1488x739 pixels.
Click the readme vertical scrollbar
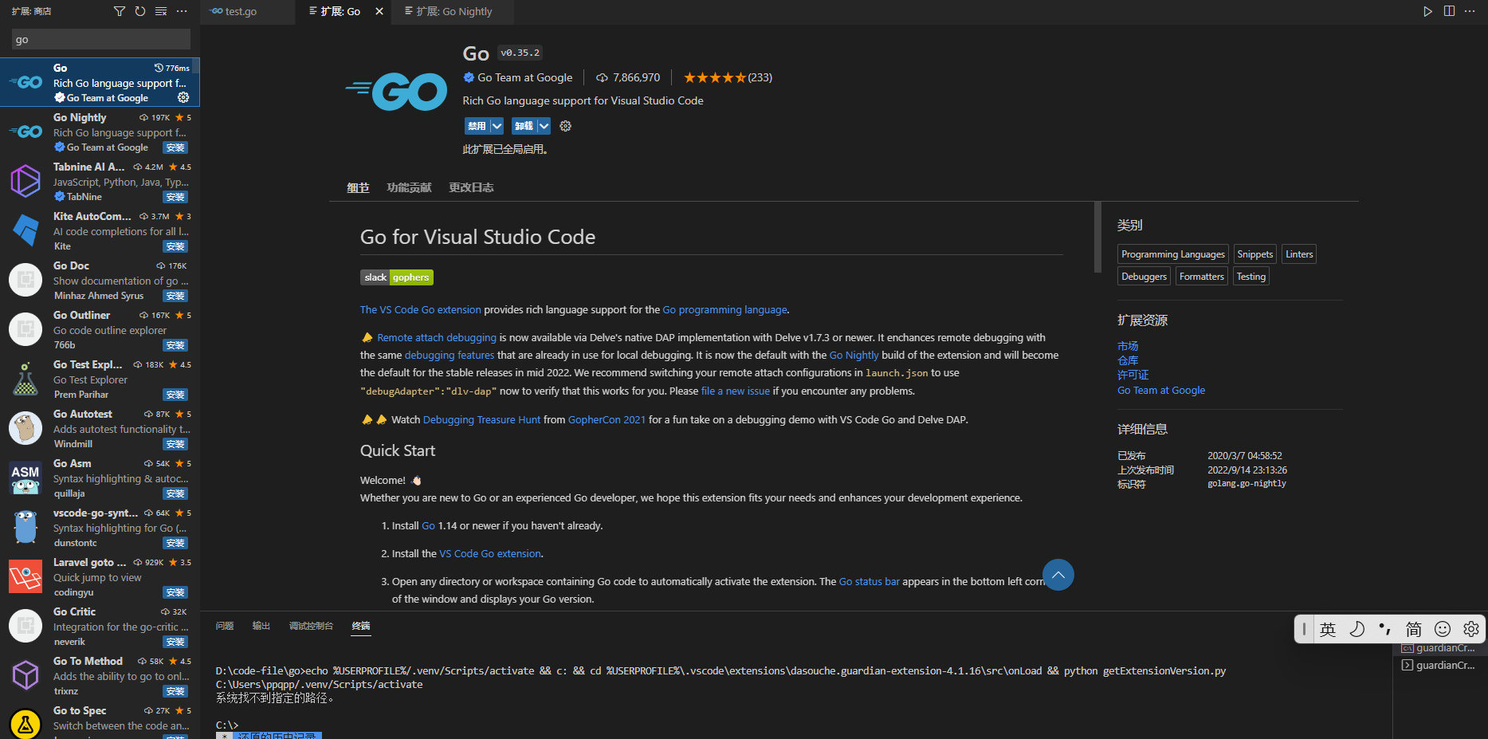tap(1097, 238)
